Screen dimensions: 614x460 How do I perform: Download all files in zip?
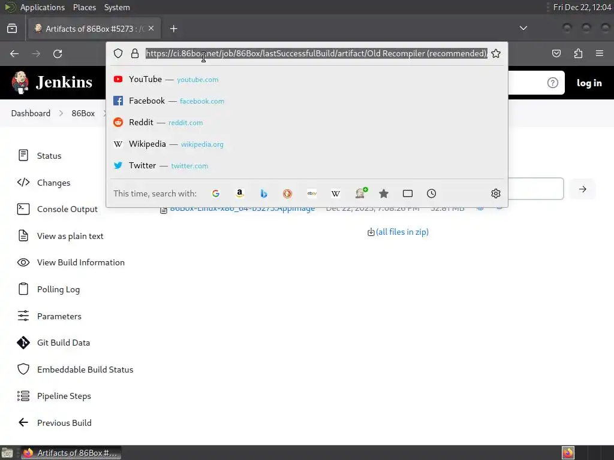[x=402, y=232]
